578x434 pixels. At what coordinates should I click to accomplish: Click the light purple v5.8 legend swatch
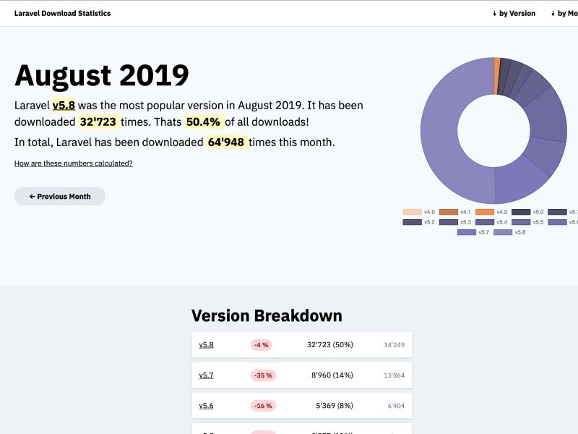504,232
